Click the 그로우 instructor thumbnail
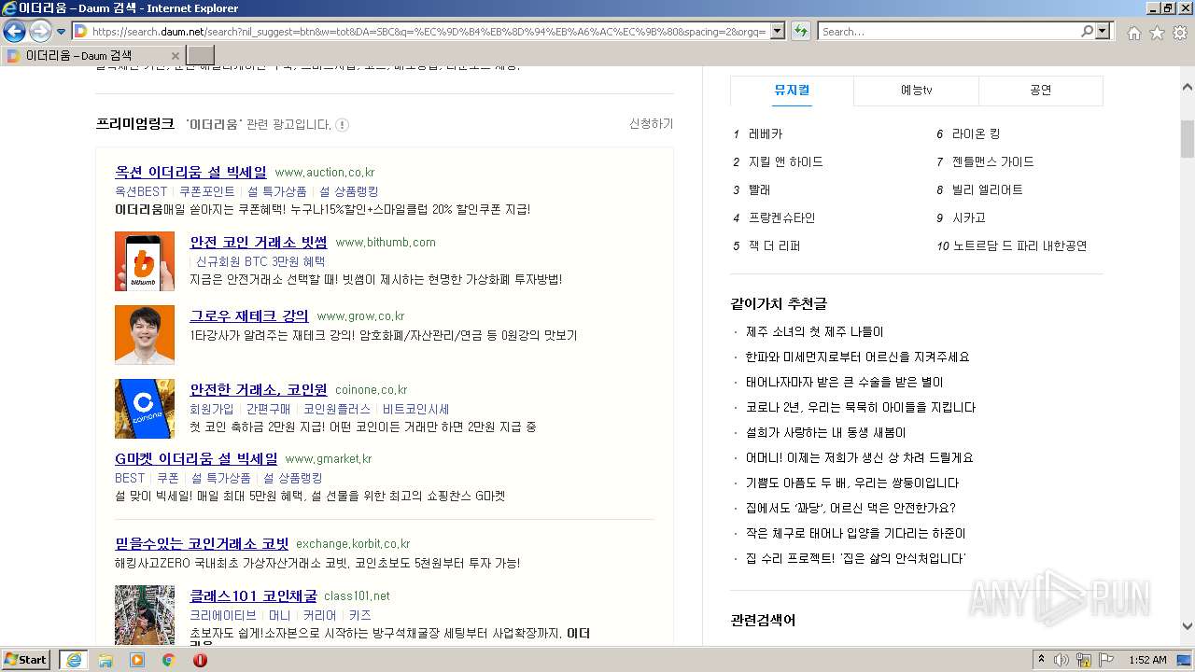Screen dimensions: 1195x672 click(x=145, y=334)
